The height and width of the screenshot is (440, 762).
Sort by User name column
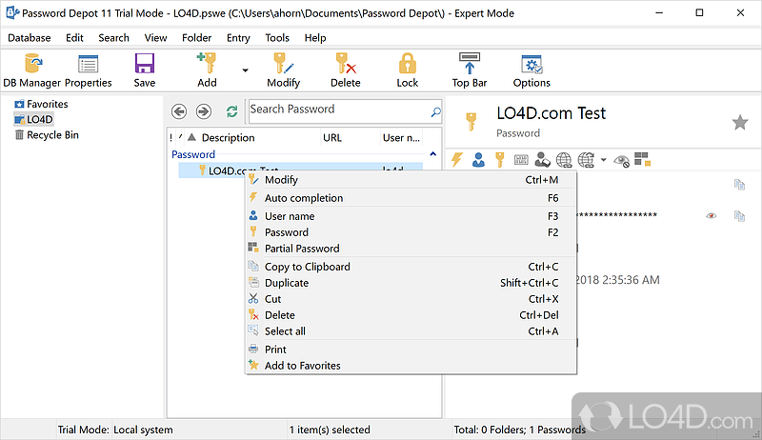pyautogui.click(x=401, y=138)
